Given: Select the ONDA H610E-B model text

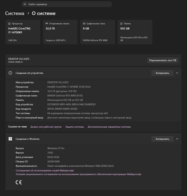Looking at the screenshot, I should [15, 62].
